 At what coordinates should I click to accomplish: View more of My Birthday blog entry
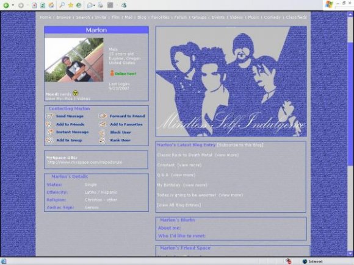pos(195,185)
